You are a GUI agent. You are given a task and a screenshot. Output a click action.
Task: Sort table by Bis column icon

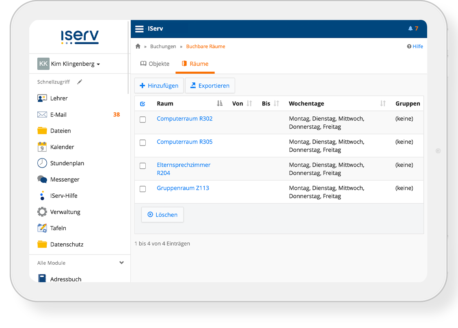[277, 103]
